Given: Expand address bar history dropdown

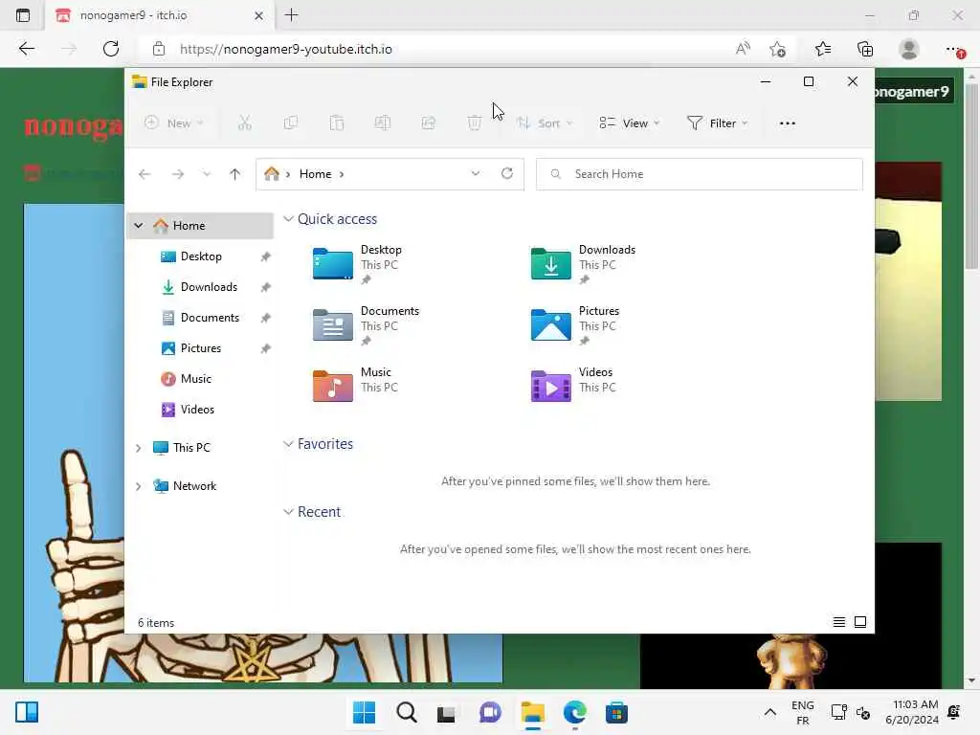Looking at the screenshot, I should (476, 173).
